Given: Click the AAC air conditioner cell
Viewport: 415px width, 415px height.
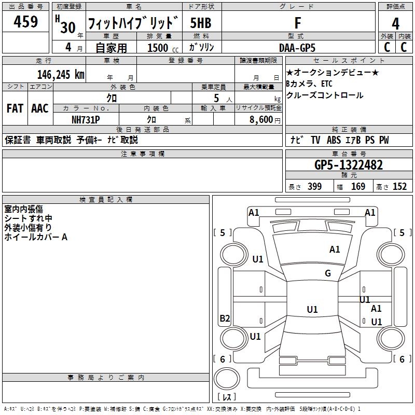Looking at the screenshot, I should (40, 108).
